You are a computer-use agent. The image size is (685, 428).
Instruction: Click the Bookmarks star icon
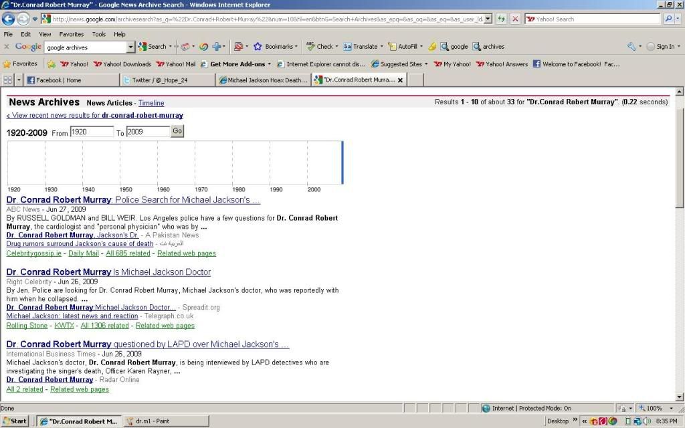point(258,46)
